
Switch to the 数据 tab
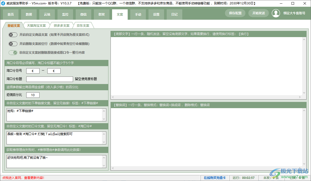(29, 15)
